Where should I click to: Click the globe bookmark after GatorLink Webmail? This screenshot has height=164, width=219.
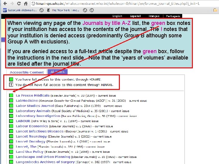(41, 10)
